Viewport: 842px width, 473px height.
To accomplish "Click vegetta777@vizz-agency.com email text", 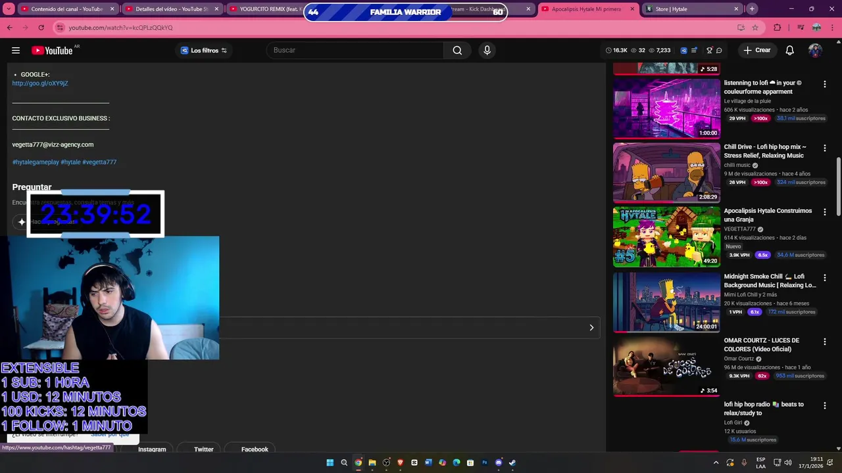I will pos(53,145).
